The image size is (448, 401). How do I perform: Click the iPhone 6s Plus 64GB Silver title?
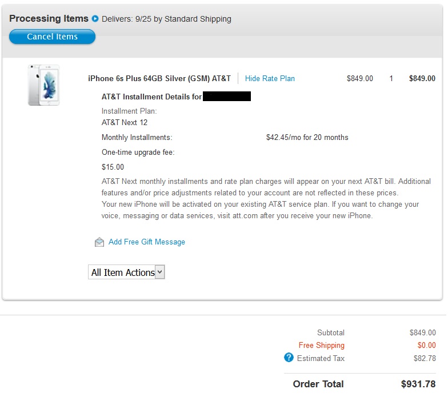coord(159,78)
